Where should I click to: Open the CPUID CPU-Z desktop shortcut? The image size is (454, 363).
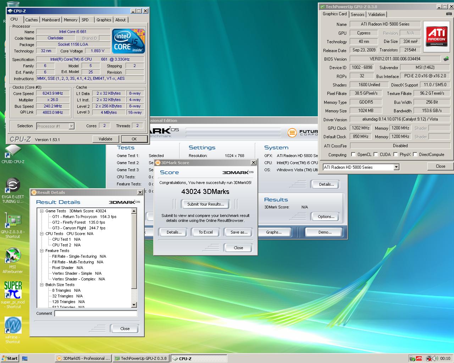13,154
